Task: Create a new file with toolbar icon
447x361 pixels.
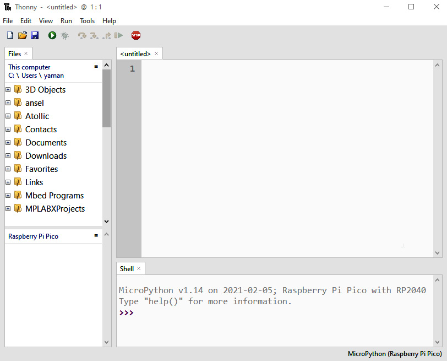Action: (10, 35)
